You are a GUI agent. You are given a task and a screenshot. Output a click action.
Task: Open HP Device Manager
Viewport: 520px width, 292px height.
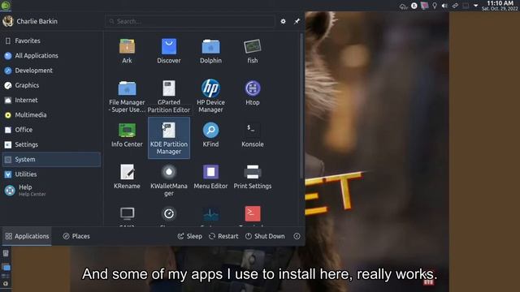210,97
